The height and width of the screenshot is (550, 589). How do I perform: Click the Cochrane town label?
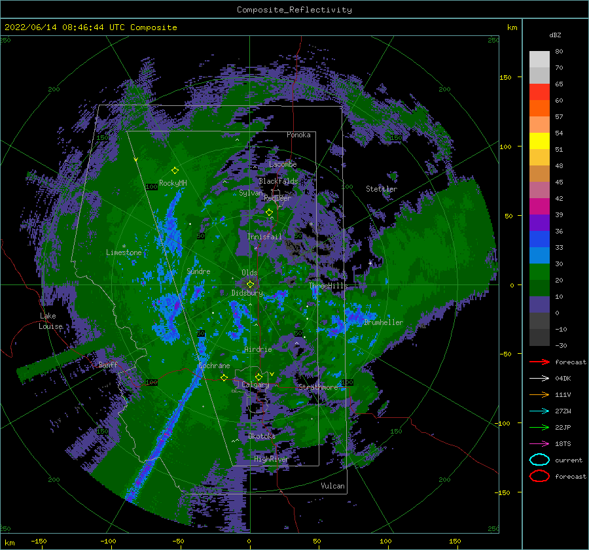214,366
